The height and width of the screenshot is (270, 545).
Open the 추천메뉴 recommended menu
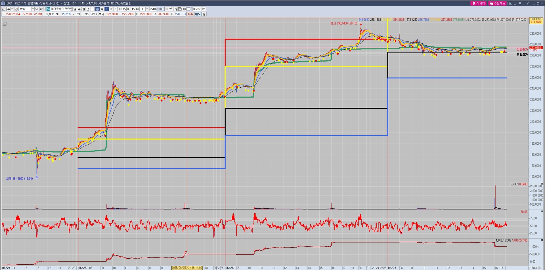pos(498,3)
